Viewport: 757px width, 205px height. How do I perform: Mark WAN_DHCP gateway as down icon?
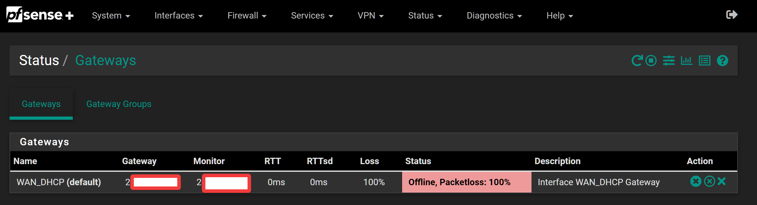696,181
